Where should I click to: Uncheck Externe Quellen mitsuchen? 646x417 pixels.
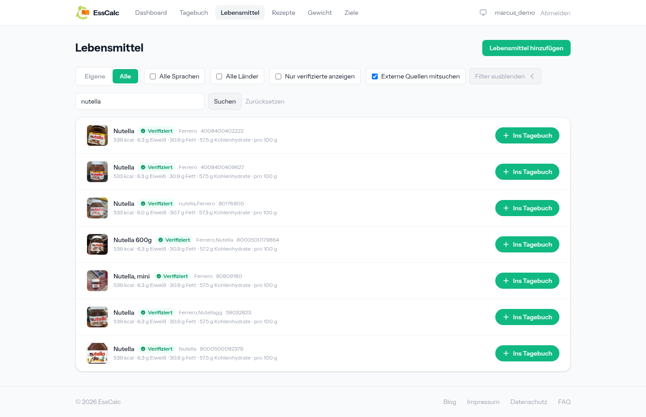pyautogui.click(x=375, y=76)
